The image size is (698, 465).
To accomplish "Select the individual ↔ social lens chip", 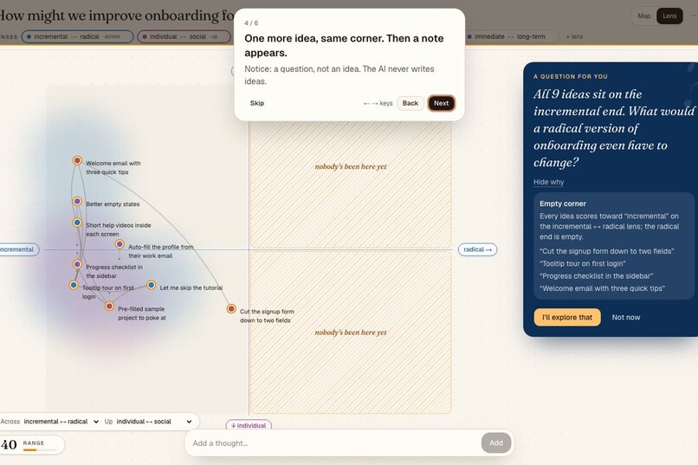I will click(x=184, y=36).
